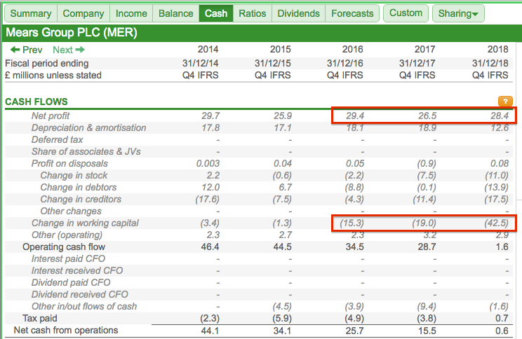This screenshot has height=339, width=522.
Task: Click the Other changes row label
Action: click(x=71, y=212)
